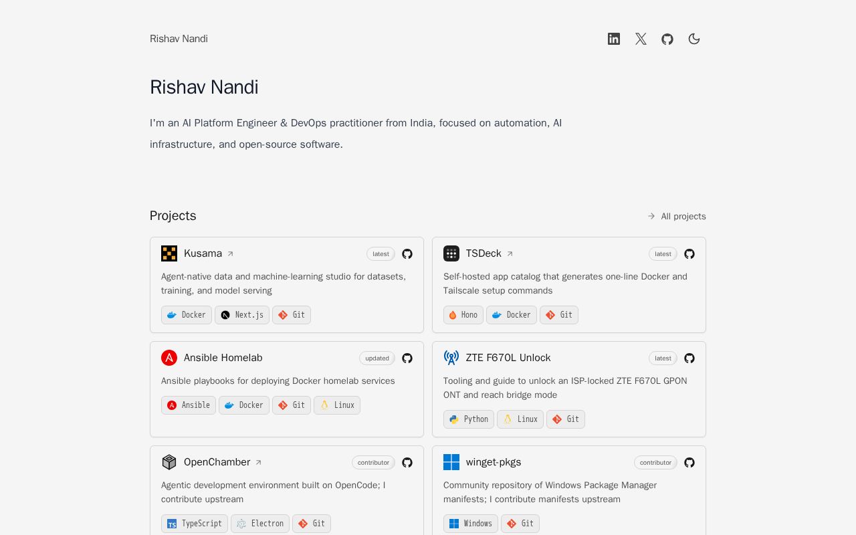Click the Hono tag on TSDeck card

[463, 315]
